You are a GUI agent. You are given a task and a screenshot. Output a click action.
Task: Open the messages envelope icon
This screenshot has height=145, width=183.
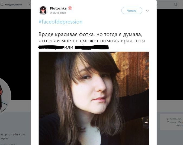click(x=29, y=5)
